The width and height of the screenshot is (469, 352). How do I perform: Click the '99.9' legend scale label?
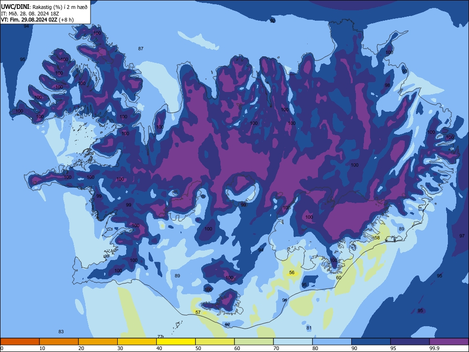(434, 348)
